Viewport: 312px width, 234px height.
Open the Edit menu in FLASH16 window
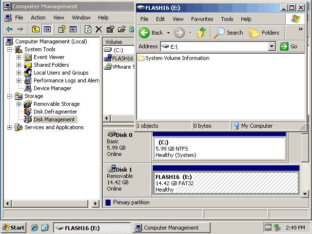(x=160, y=19)
